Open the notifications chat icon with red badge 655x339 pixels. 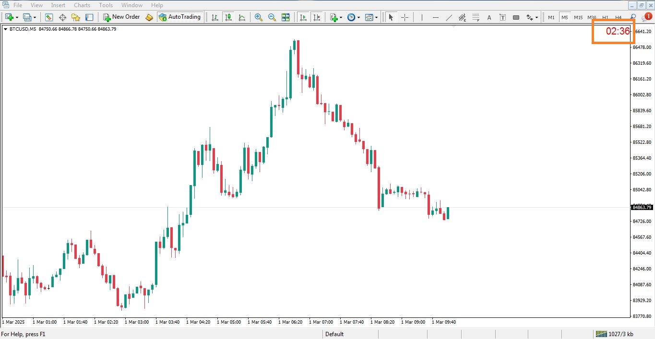tap(646, 17)
